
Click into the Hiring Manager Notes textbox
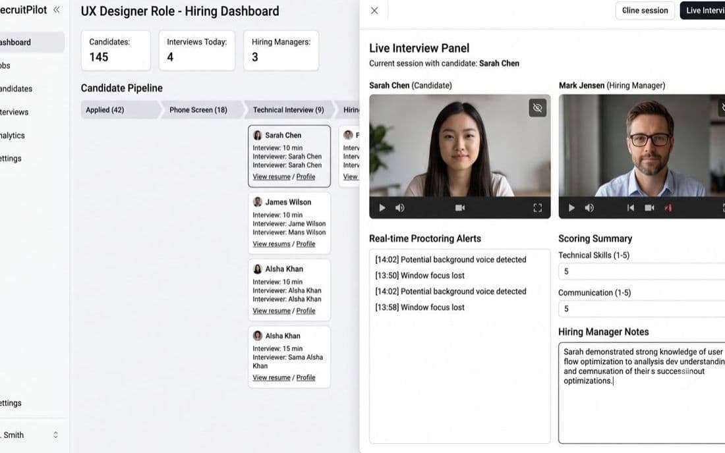click(x=642, y=393)
